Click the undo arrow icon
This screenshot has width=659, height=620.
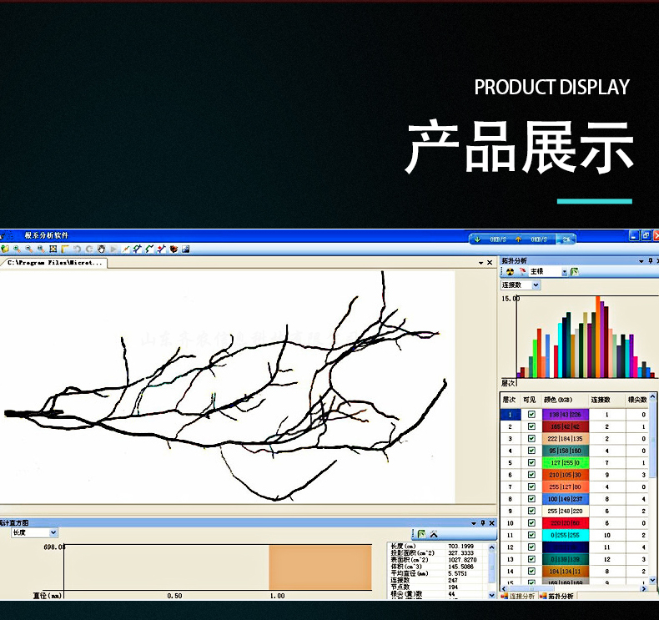pos(77,249)
